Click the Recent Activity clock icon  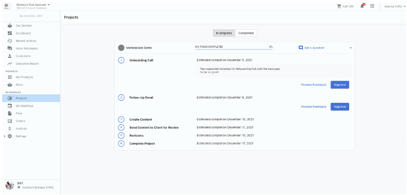pyautogui.click(x=10, y=41)
